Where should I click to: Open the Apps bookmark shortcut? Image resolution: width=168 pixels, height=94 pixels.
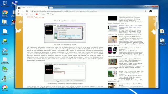click(21, 14)
